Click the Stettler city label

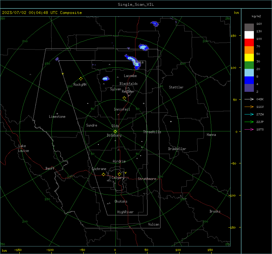176,87
